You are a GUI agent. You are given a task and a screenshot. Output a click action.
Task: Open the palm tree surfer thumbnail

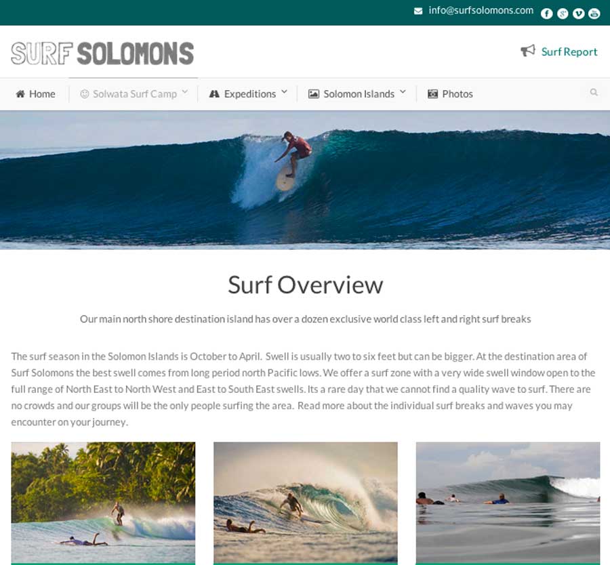click(x=103, y=503)
